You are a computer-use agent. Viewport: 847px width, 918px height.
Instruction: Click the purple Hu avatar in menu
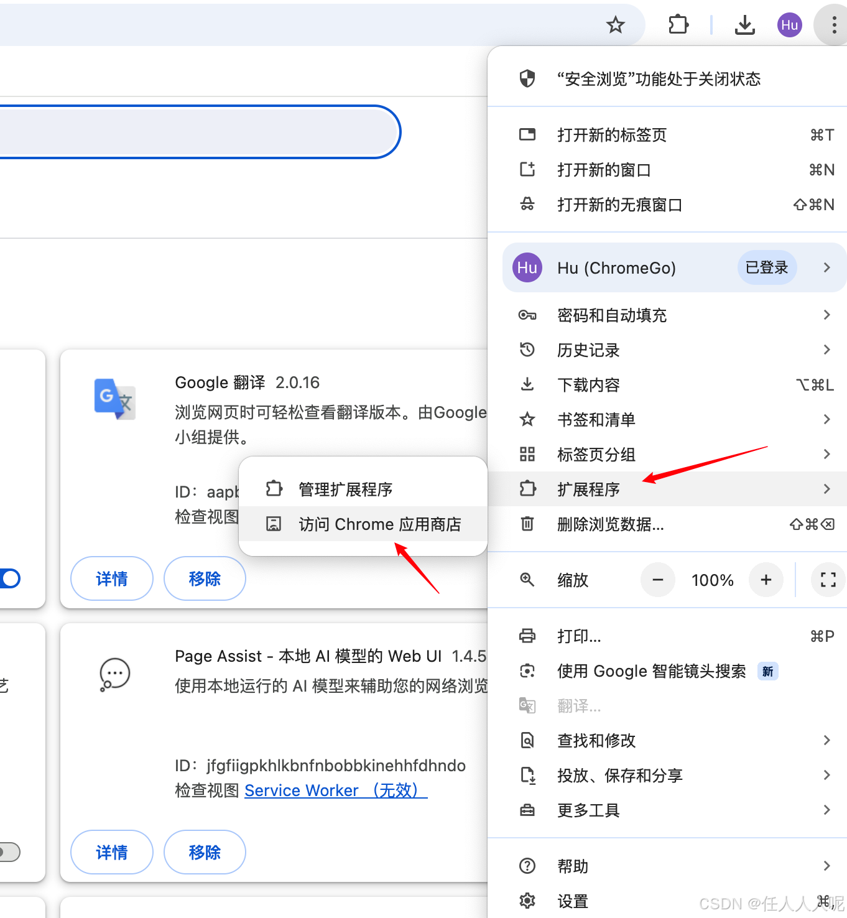tap(527, 267)
